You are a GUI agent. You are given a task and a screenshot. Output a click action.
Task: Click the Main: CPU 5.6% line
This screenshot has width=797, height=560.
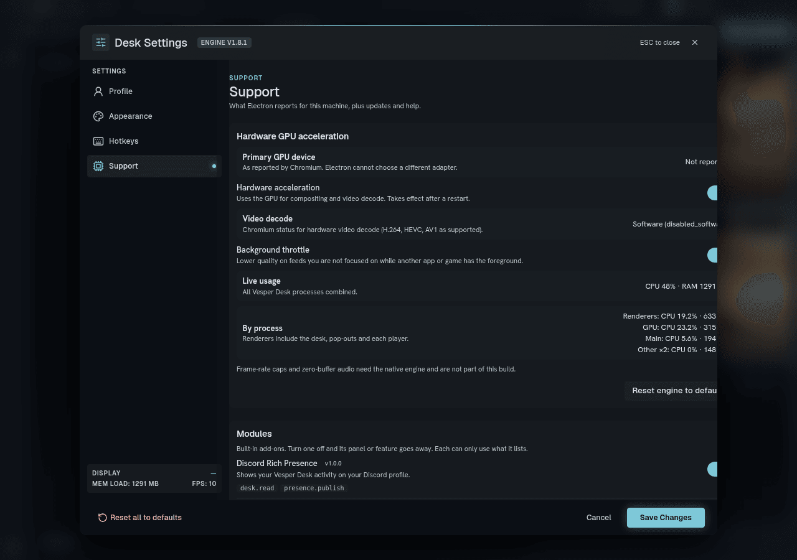(681, 338)
